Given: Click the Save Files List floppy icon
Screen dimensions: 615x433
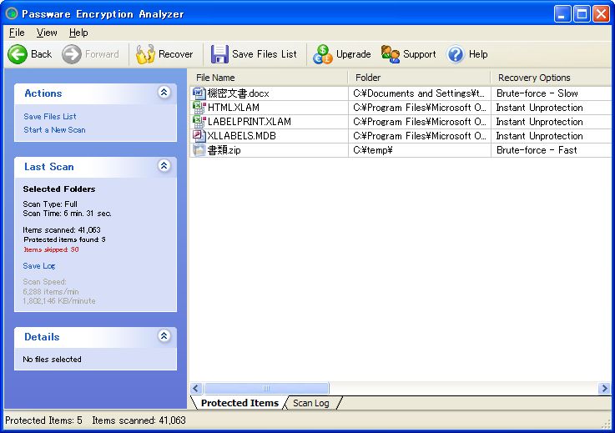Looking at the screenshot, I should point(219,54).
